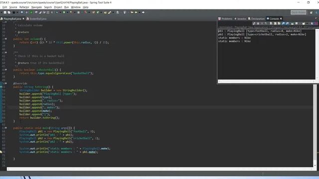Toggle show console on standard output change
319x179 pixels.
point(283,23)
